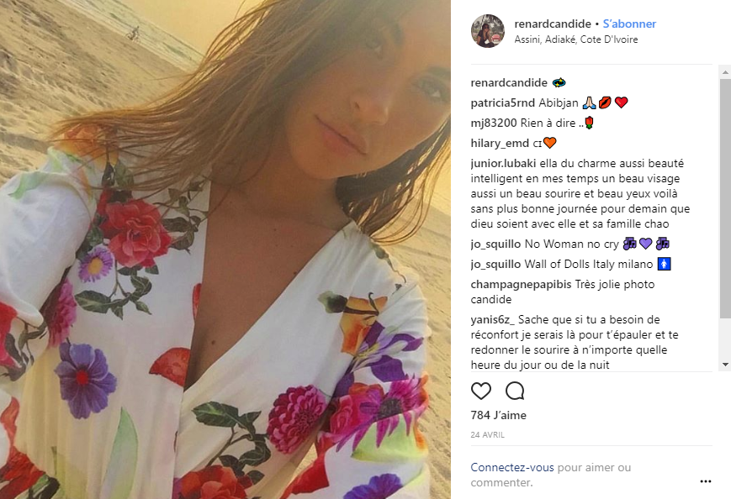The image size is (731, 499).
Task: Click the scroll up arrow in comments
Action: (725, 72)
